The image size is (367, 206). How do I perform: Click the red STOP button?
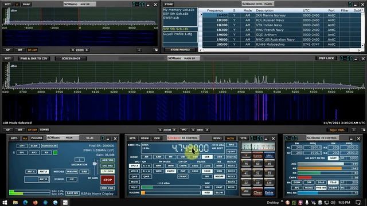[108, 180]
